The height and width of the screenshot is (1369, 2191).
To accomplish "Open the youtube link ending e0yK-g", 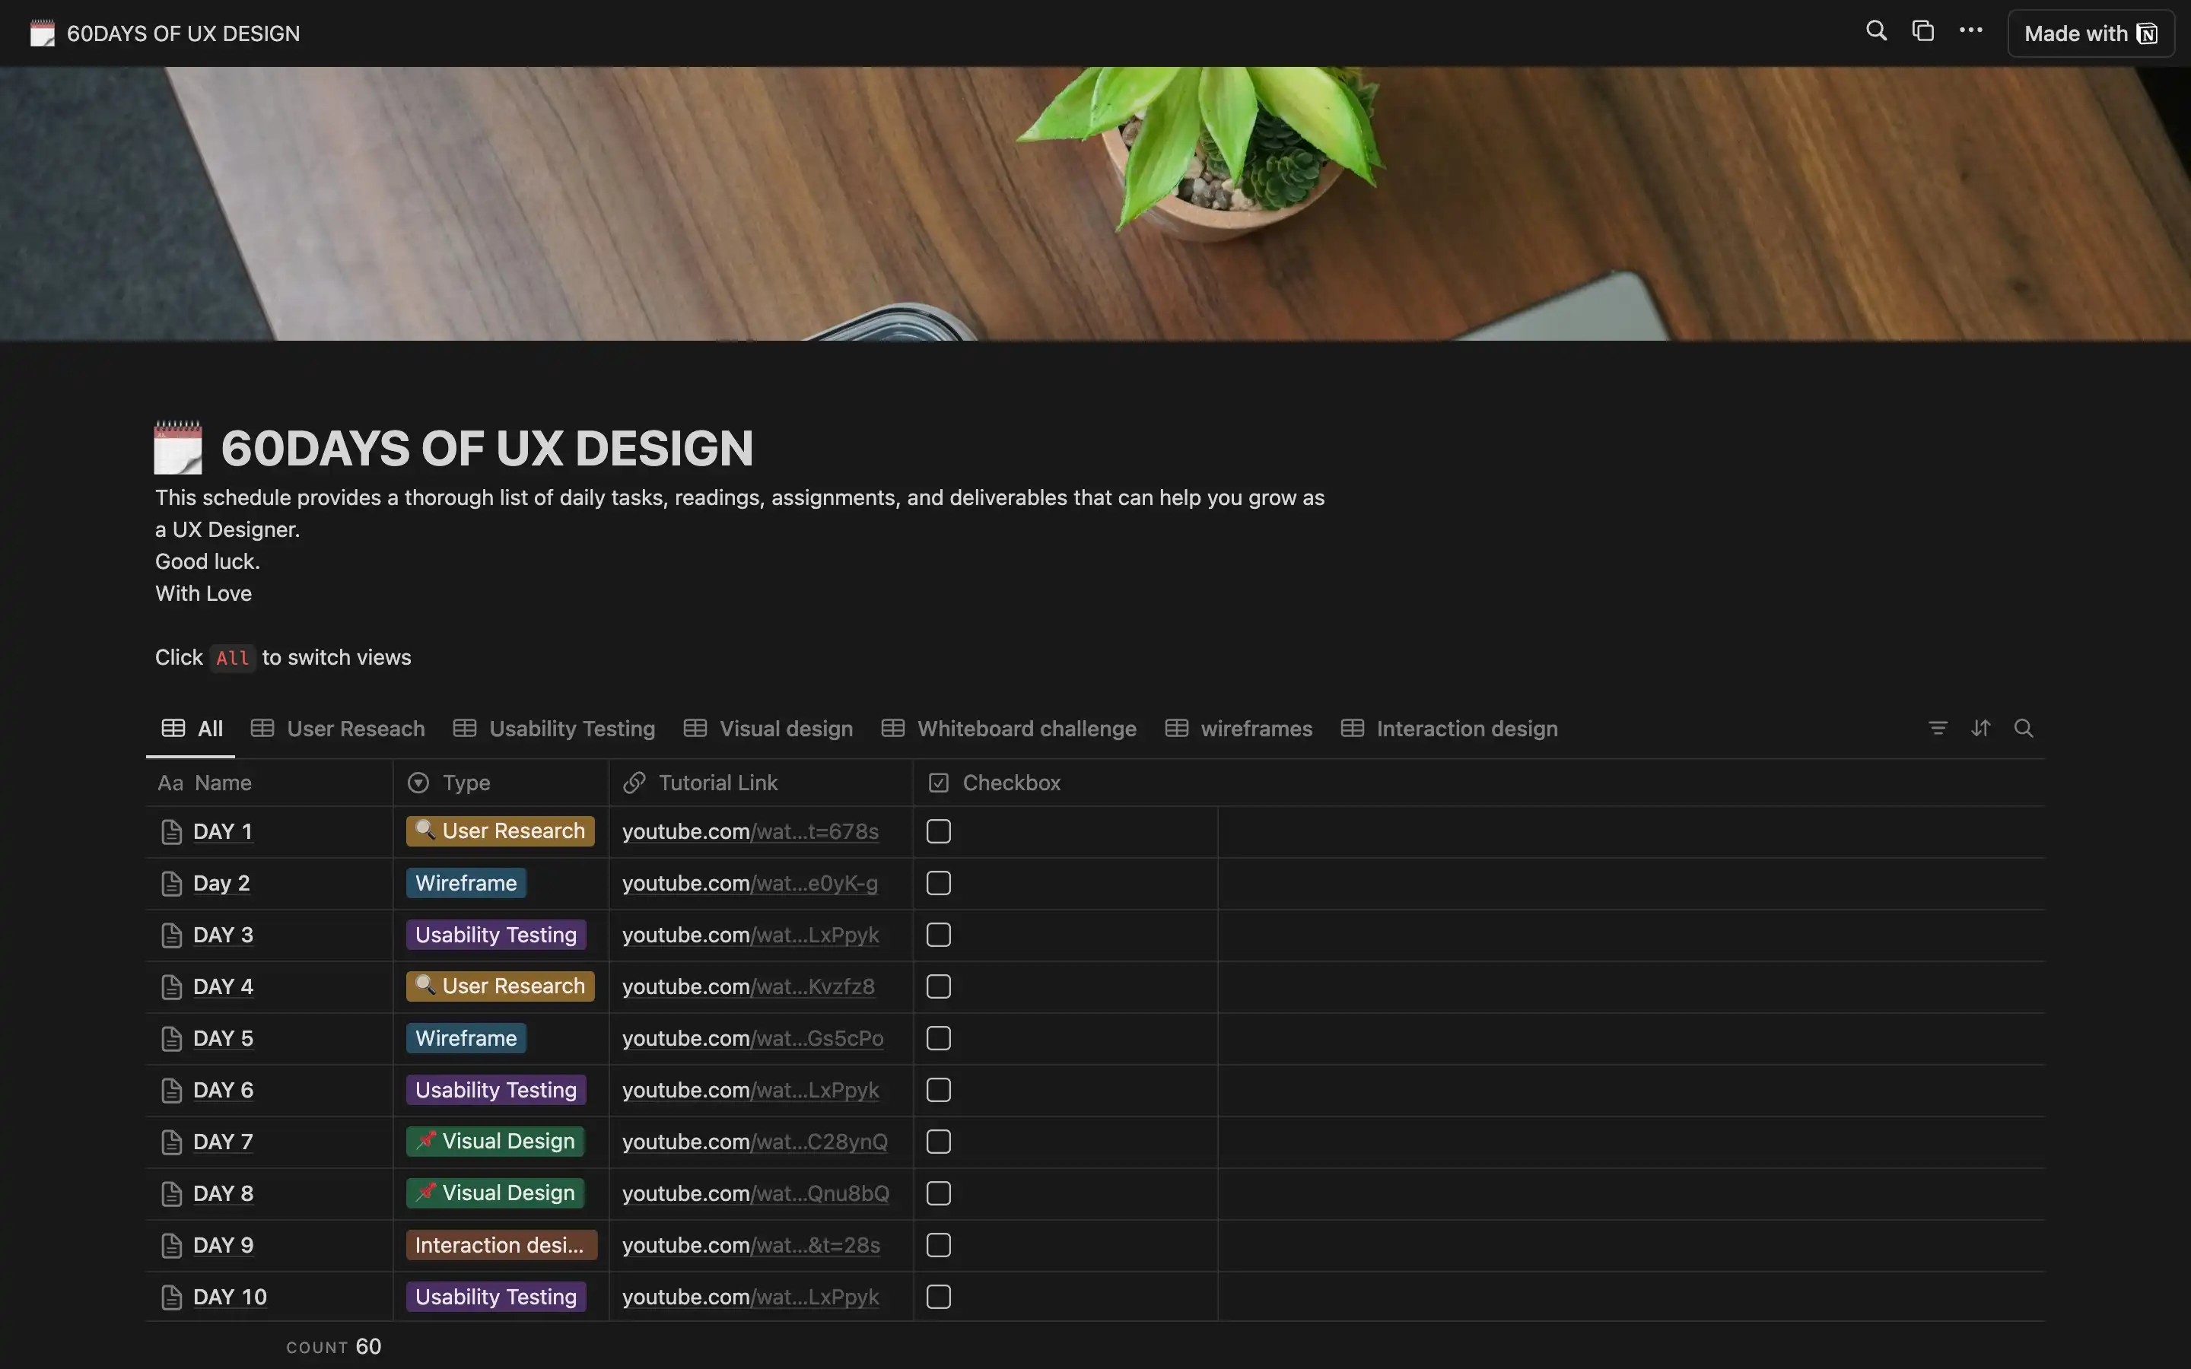I will click(751, 883).
